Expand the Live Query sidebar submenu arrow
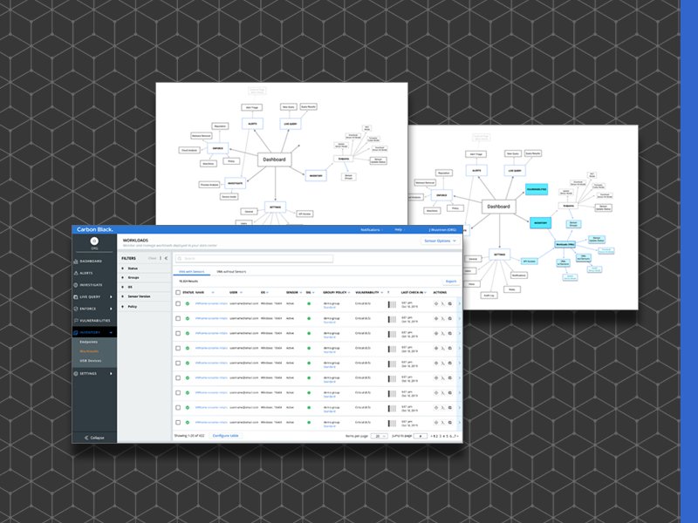Viewport: 698px width, 523px height. pos(111,296)
